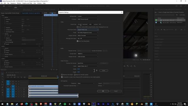
Task: Open the Quick Export icon at top right
Action: [181, 6]
